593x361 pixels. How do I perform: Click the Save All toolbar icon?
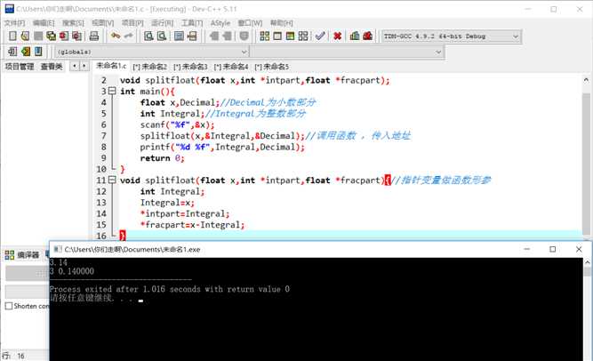[51, 36]
